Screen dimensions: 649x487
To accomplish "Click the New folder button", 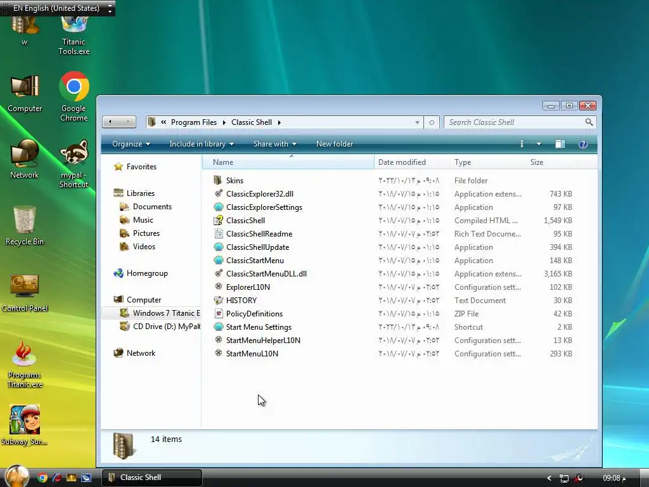I will pyautogui.click(x=335, y=144).
